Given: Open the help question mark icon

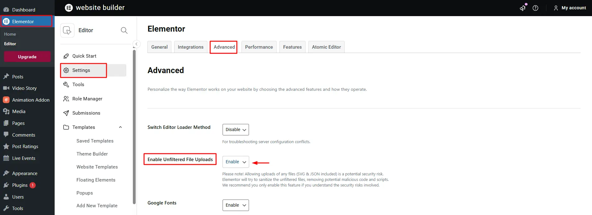Looking at the screenshot, I should pyautogui.click(x=536, y=8).
